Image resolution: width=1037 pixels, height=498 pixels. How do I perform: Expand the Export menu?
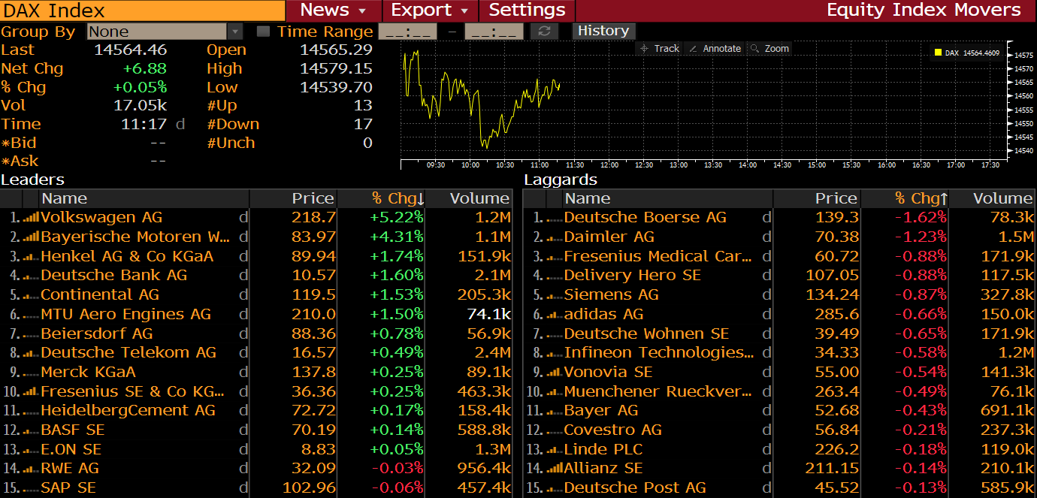(430, 11)
